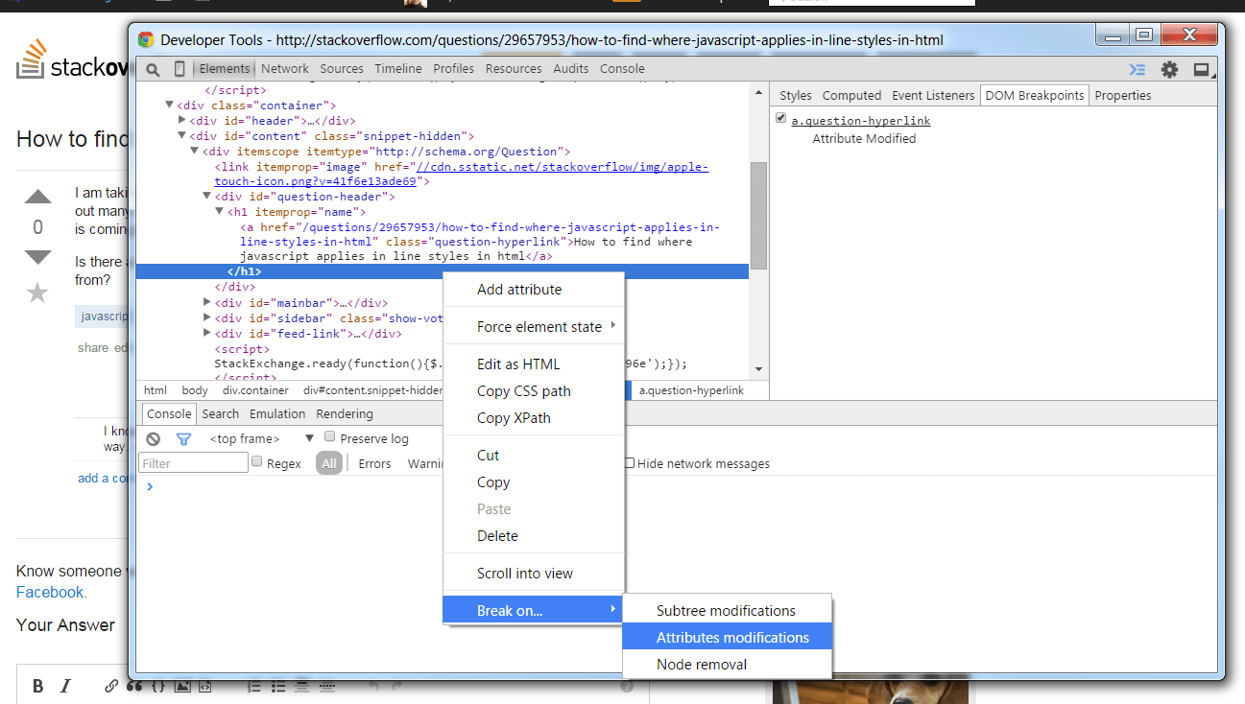Expand the div id header node
The height and width of the screenshot is (704, 1245).
click(182, 120)
